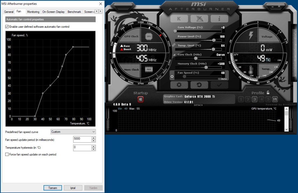
Task: Click the lightning bolt voltage icon
Action: (x=251, y=35)
